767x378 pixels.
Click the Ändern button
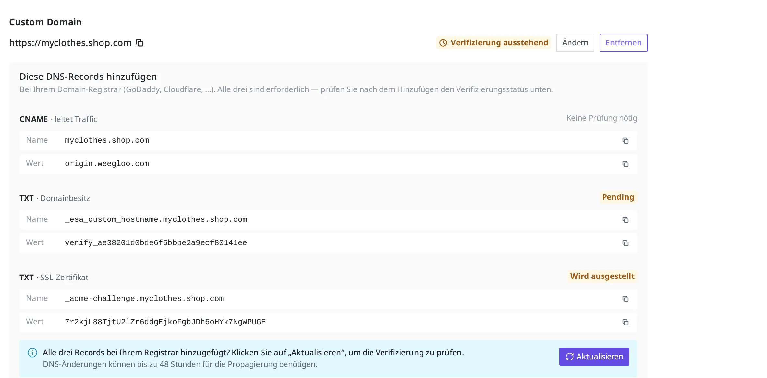575,43
